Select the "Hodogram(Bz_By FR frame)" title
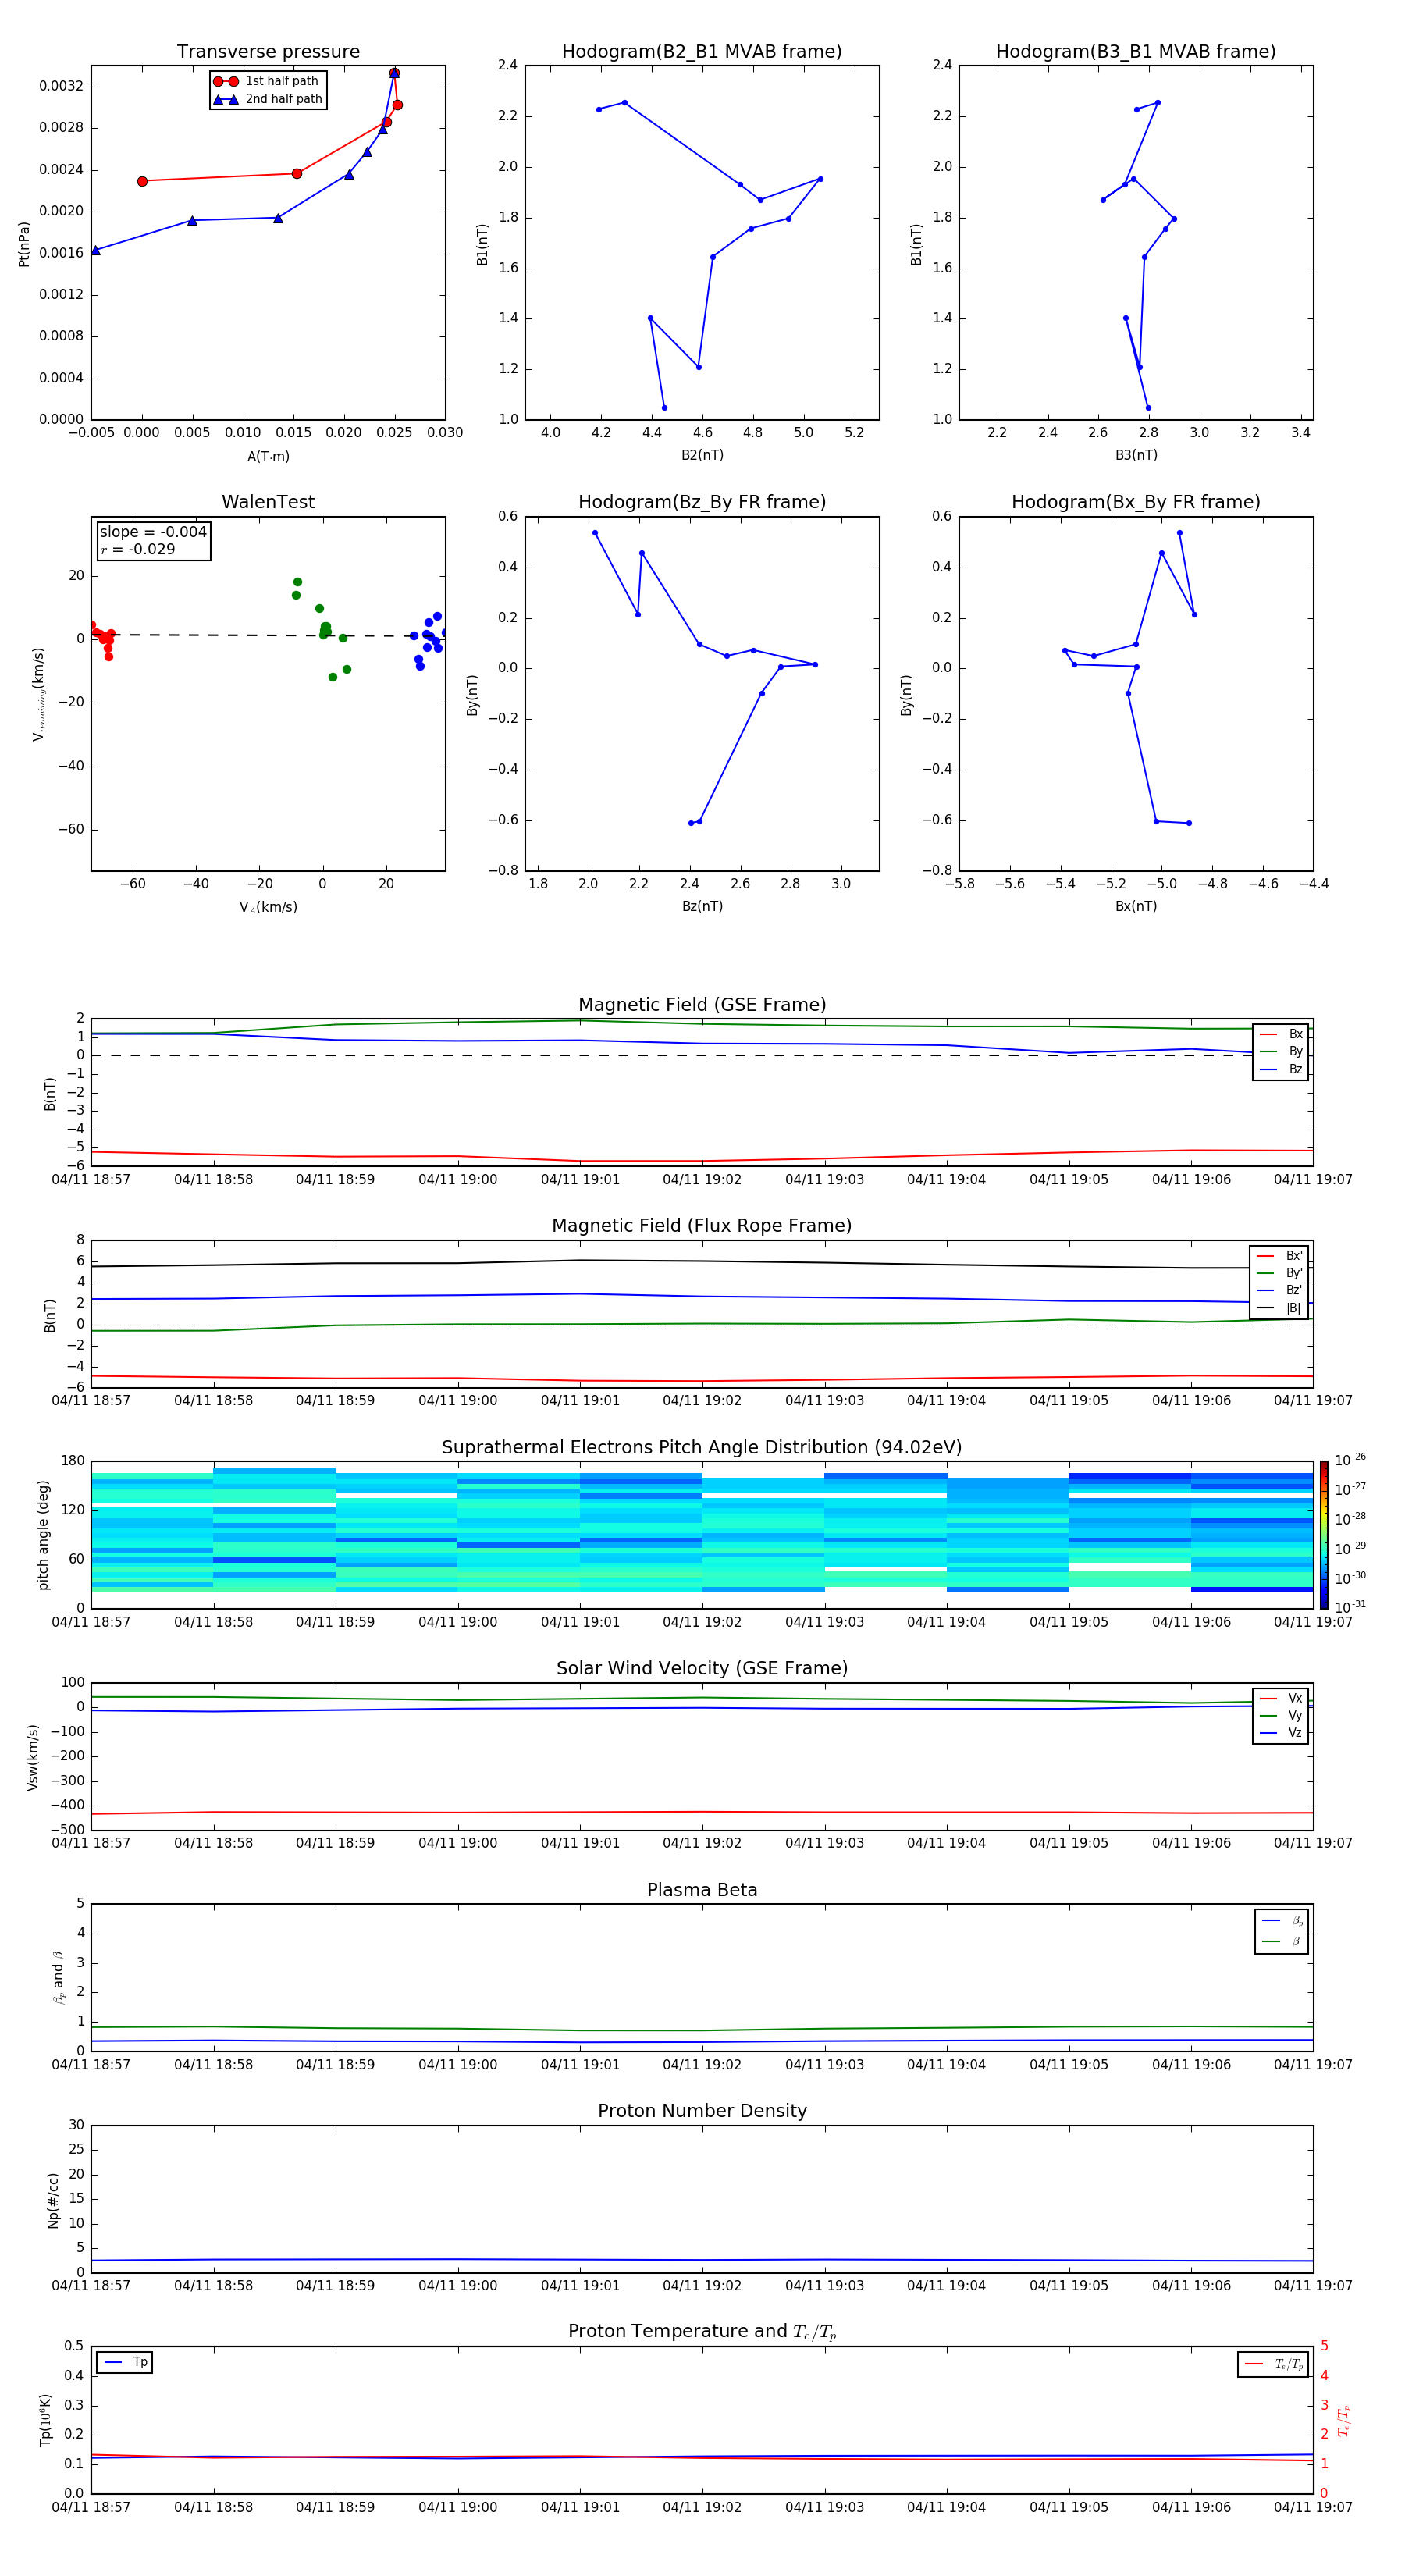This screenshot has height=2576, width=1405. coord(702,502)
